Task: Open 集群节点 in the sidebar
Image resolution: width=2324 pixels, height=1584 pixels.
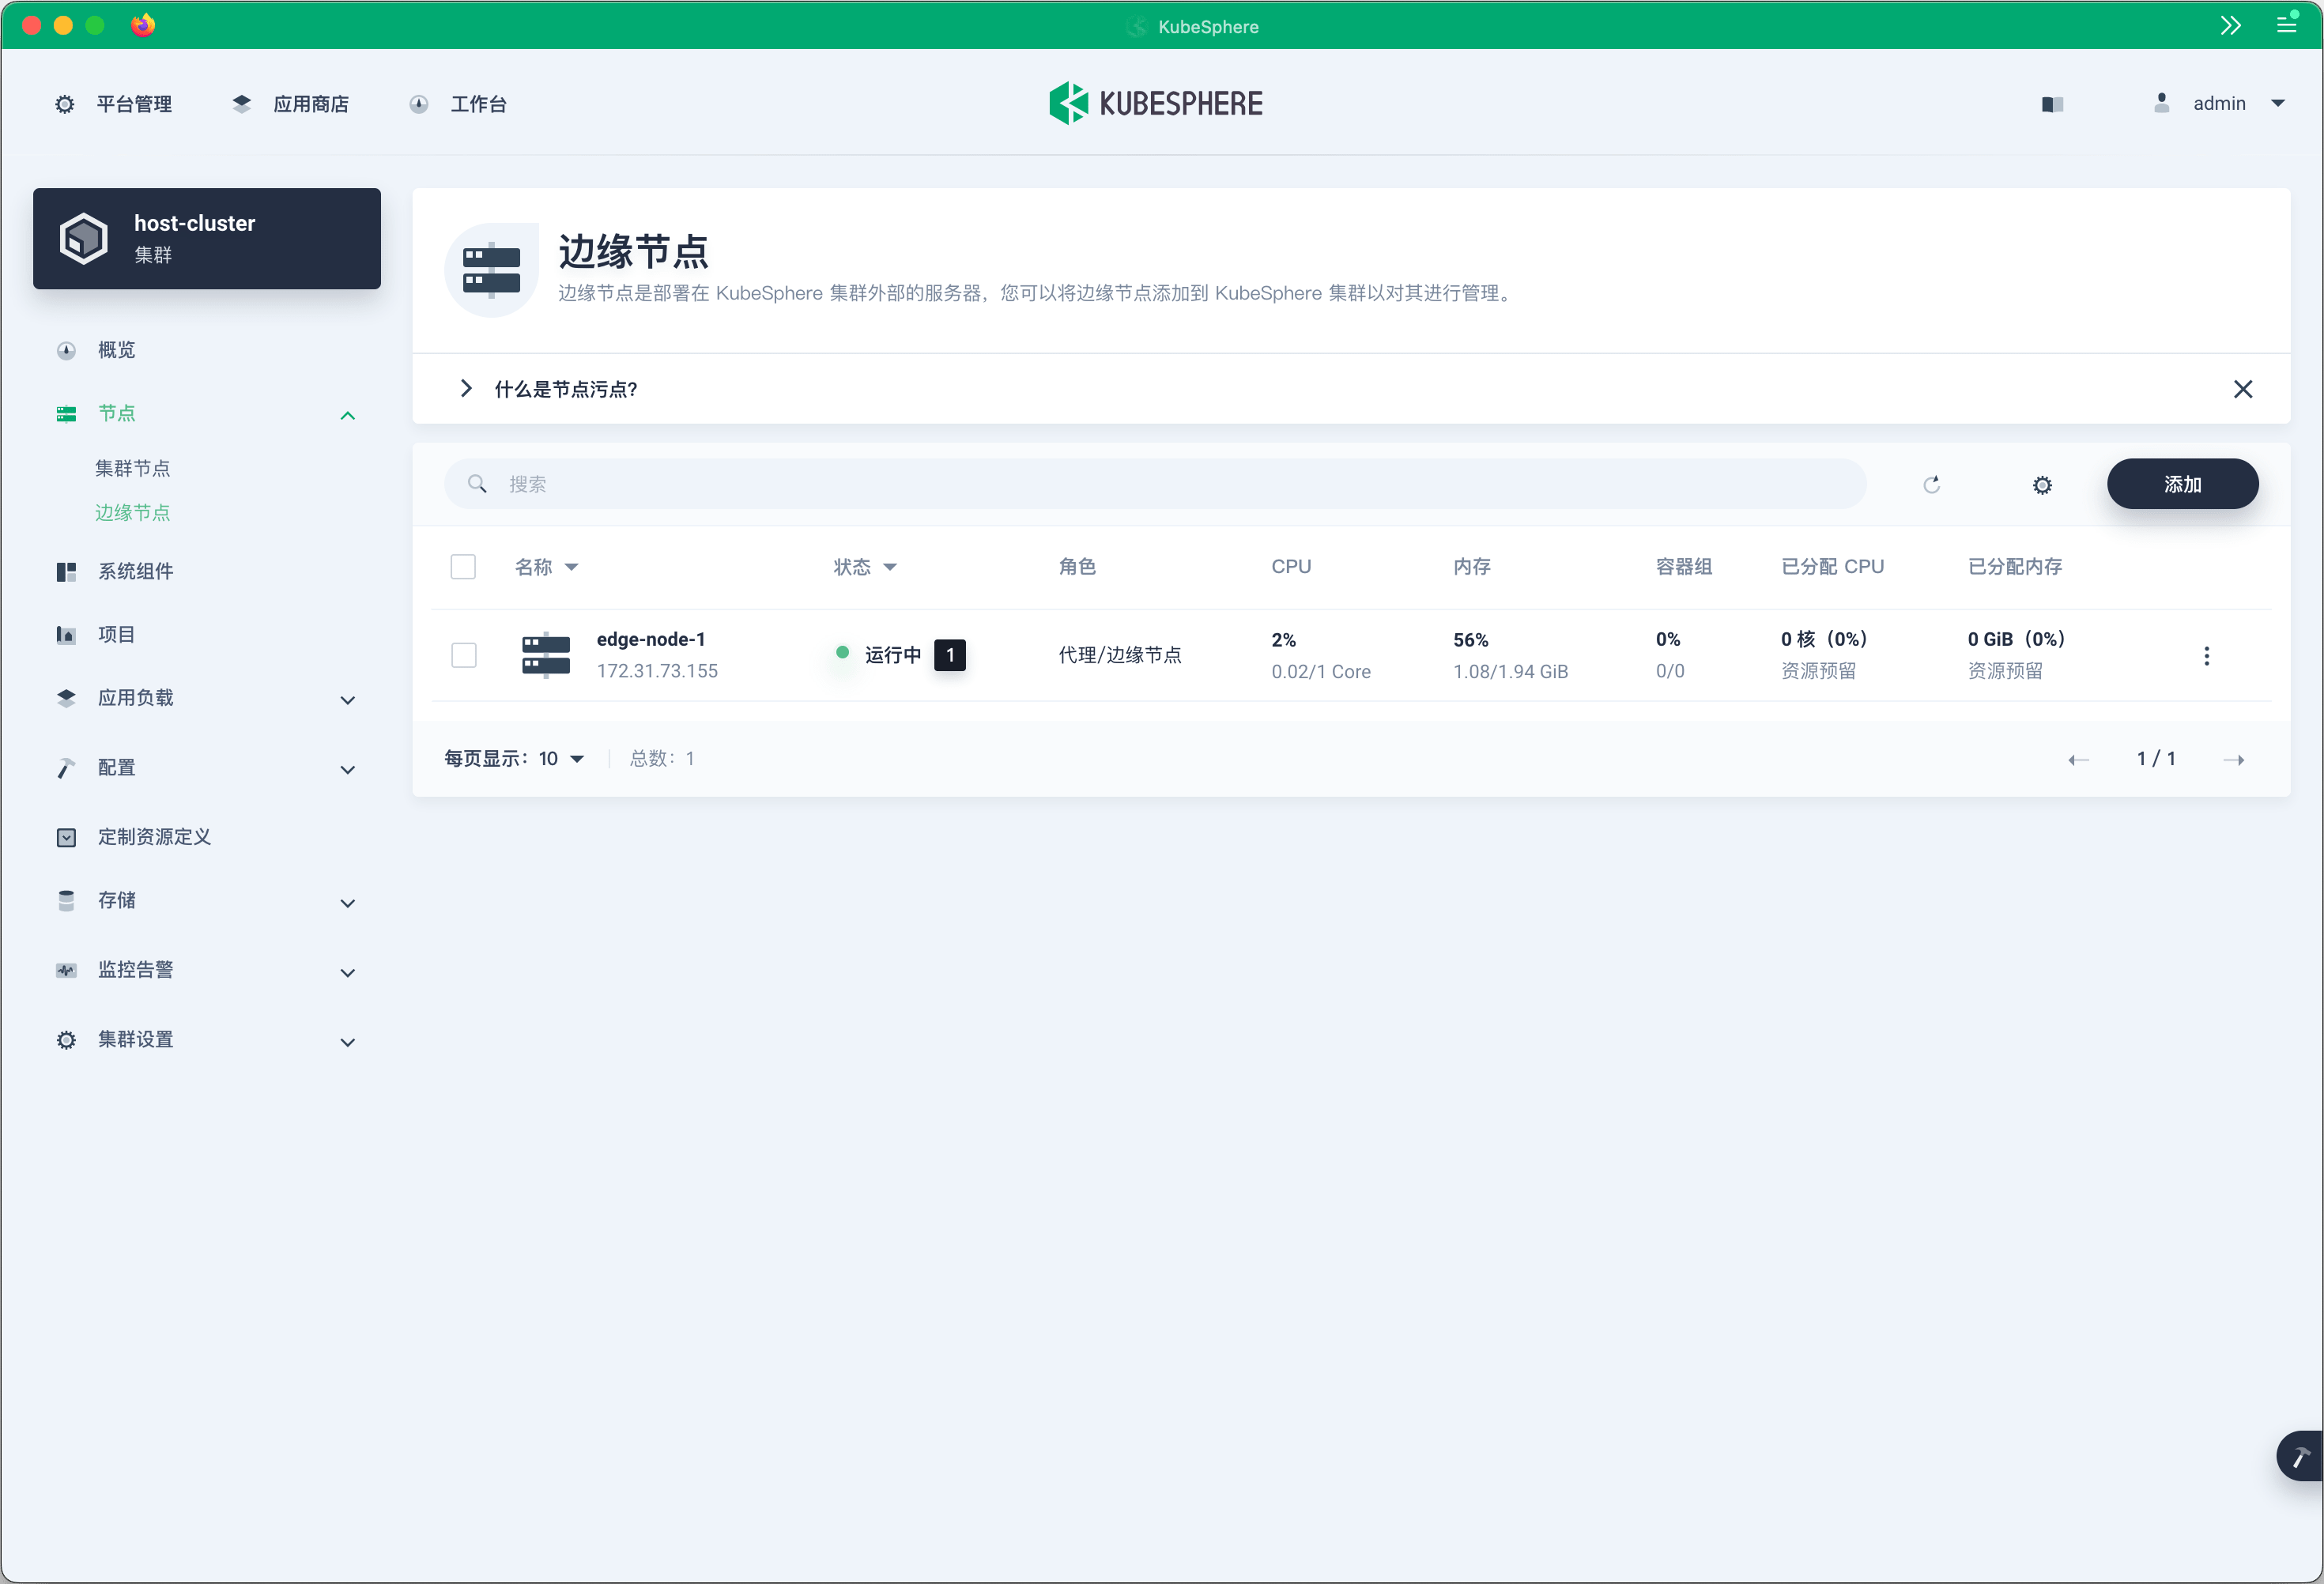Action: (133, 468)
